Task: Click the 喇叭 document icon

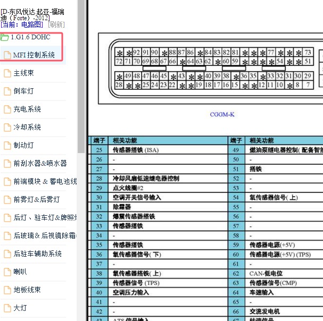Action: point(7,272)
